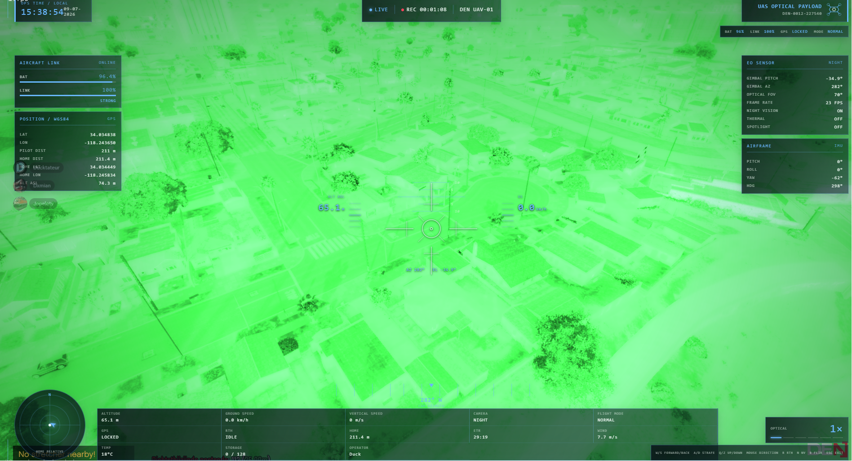Click the HDG 298° value
Image resolution: width=852 pixels, height=461 pixels.
tap(837, 186)
